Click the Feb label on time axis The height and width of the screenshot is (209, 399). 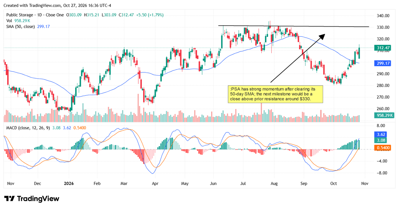pyautogui.click(x=97, y=183)
